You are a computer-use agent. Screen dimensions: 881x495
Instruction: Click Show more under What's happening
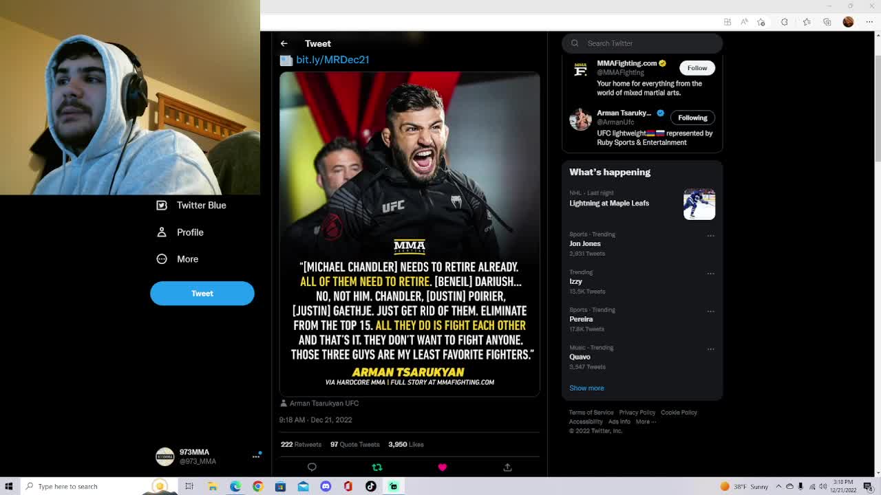tap(586, 388)
